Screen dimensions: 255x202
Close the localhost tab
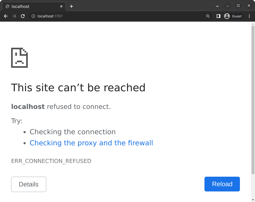click(x=61, y=6)
